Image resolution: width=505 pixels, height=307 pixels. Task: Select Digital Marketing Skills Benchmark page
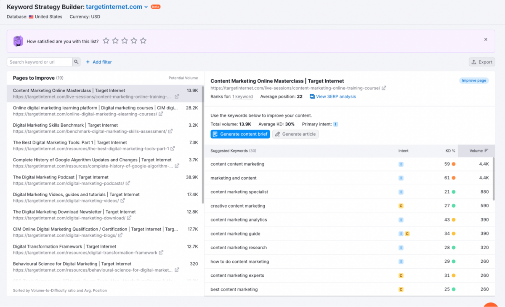pos(104,128)
